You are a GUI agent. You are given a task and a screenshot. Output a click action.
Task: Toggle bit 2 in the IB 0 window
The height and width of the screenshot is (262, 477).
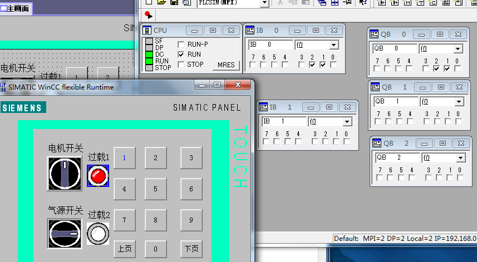click(312, 65)
